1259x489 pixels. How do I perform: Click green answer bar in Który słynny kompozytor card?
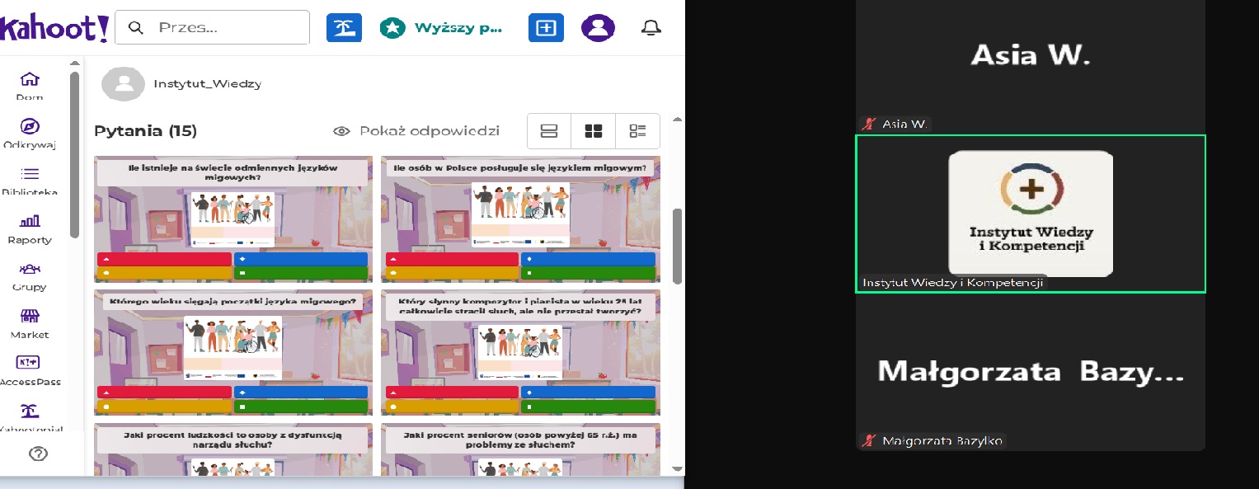(589, 407)
